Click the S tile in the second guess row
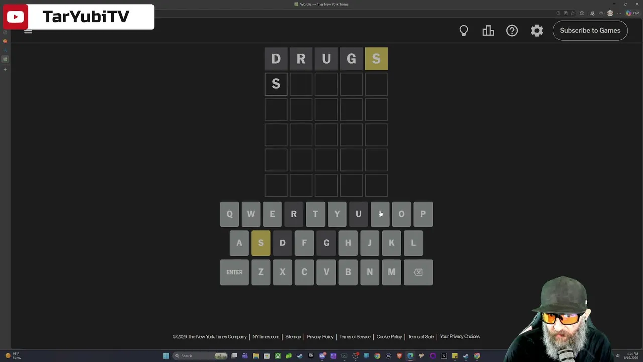Image resolution: width=643 pixels, height=362 pixels. tap(276, 84)
